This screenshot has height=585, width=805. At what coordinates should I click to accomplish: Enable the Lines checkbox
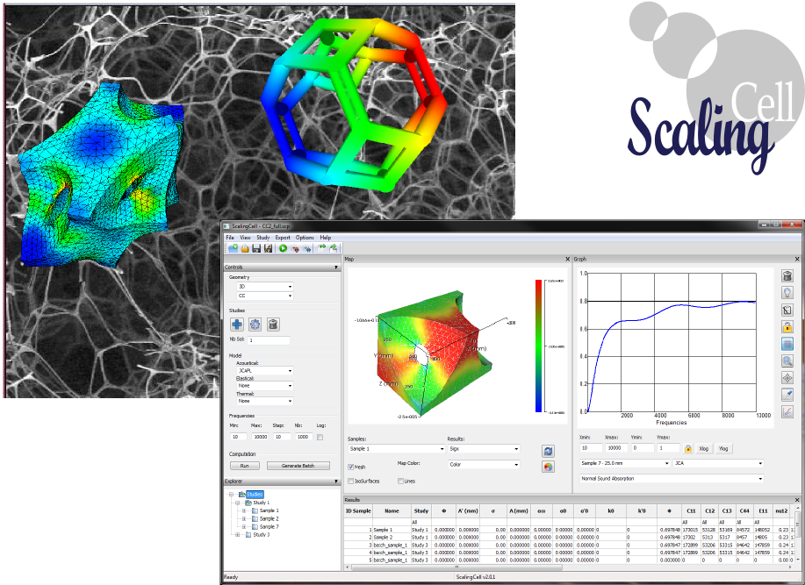pyautogui.click(x=400, y=482)
